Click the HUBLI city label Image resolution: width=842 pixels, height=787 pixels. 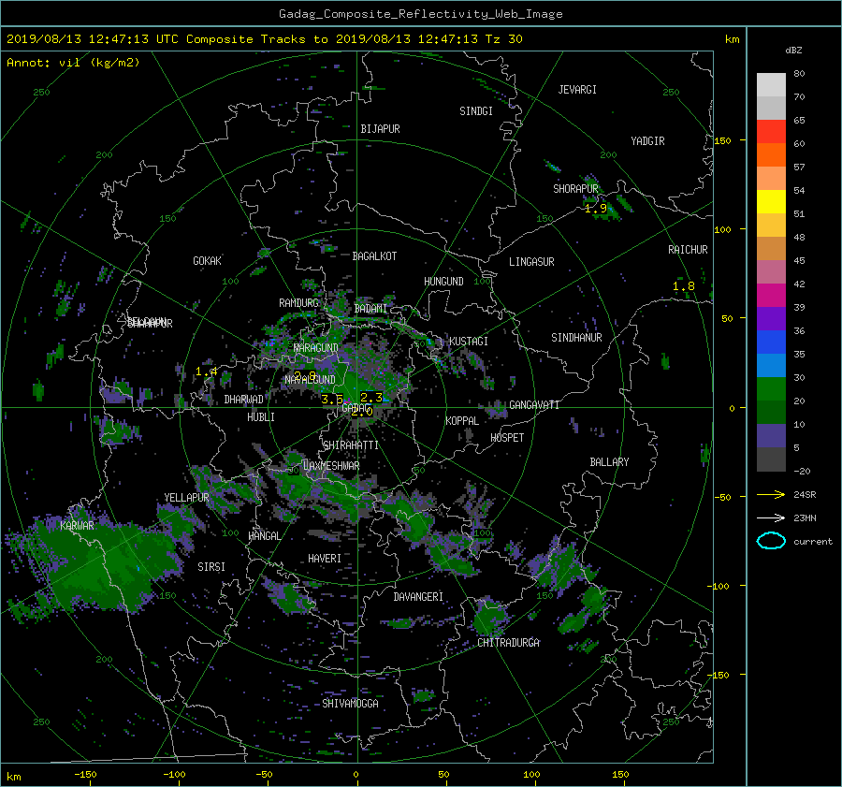261,417
